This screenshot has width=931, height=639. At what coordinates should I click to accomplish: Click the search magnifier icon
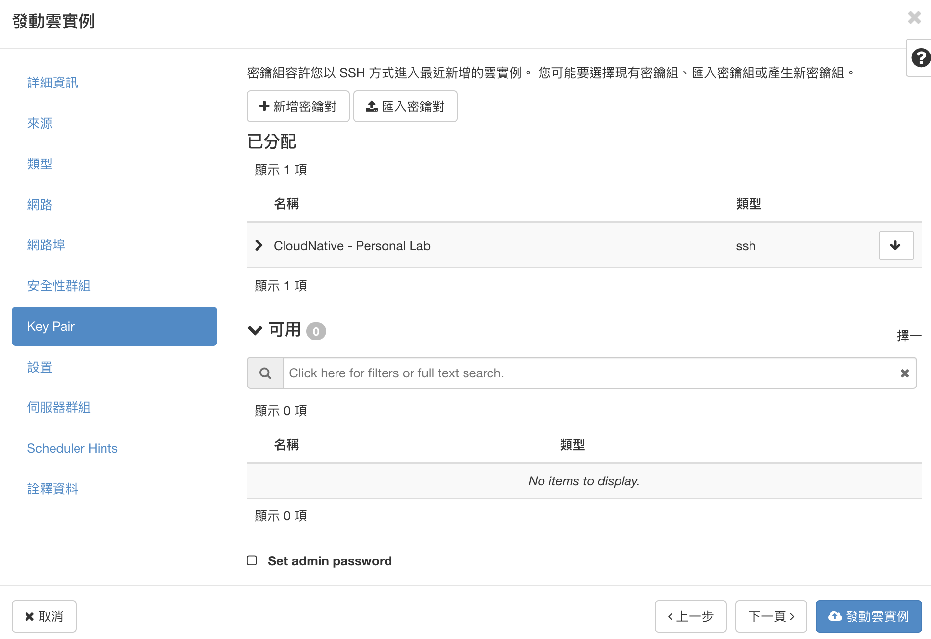(265, 373)
